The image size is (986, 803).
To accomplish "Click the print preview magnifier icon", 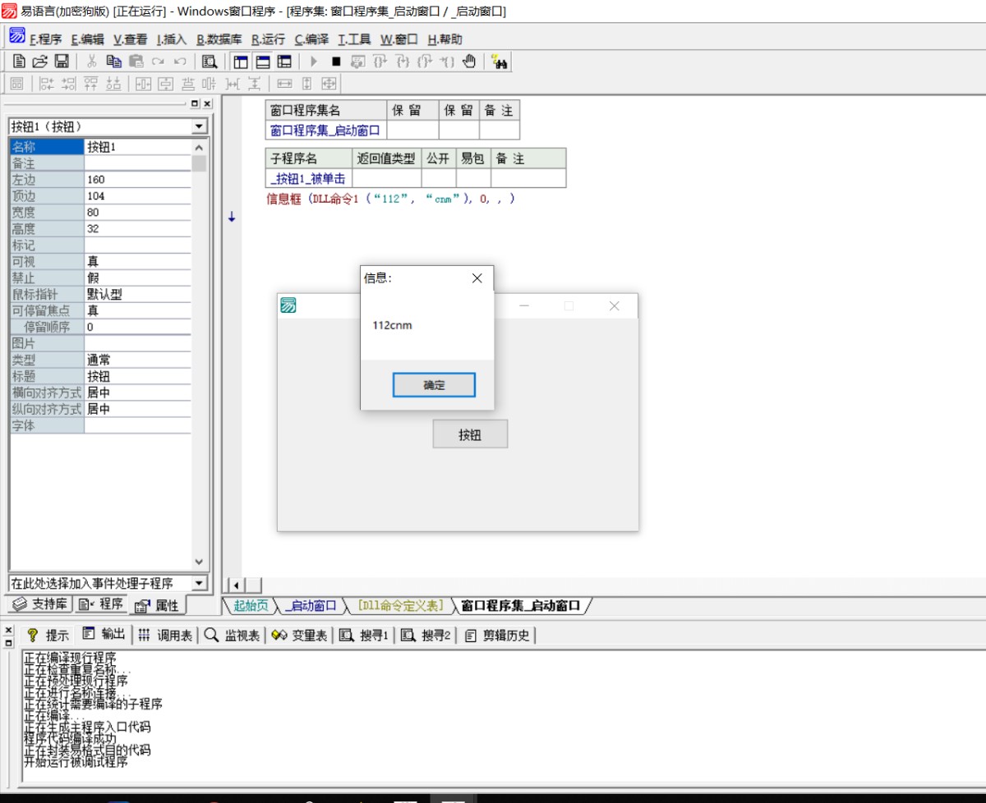I will tap(210, 62).
